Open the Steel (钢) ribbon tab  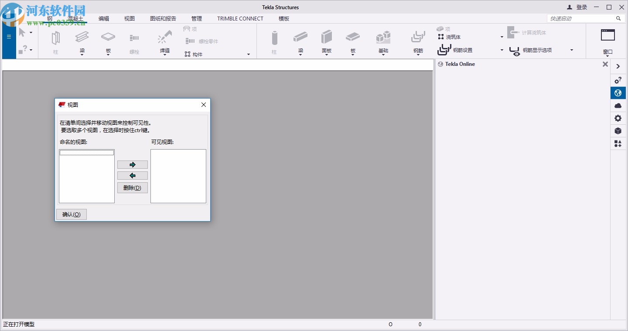pyautogui.click(x=50, y=18)
